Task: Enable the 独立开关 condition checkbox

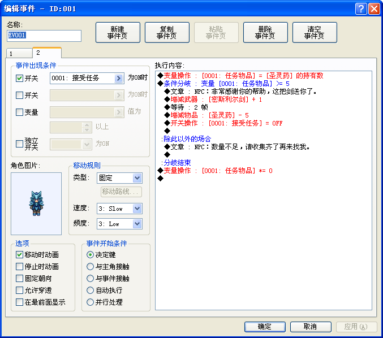Action: click(19, 144)
